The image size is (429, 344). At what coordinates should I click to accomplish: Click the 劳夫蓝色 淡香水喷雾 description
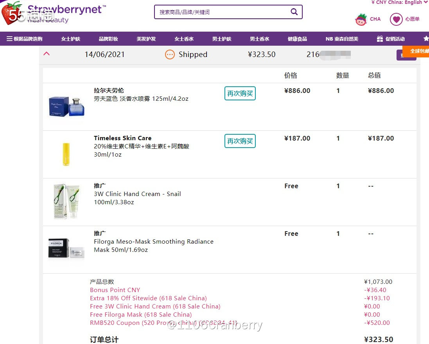pos(141,99)
